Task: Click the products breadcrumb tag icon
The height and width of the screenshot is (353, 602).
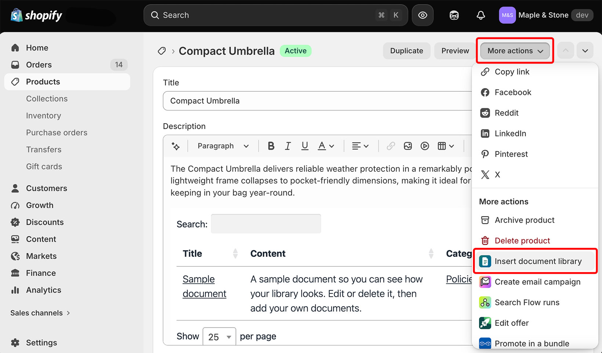Action: 162,51
